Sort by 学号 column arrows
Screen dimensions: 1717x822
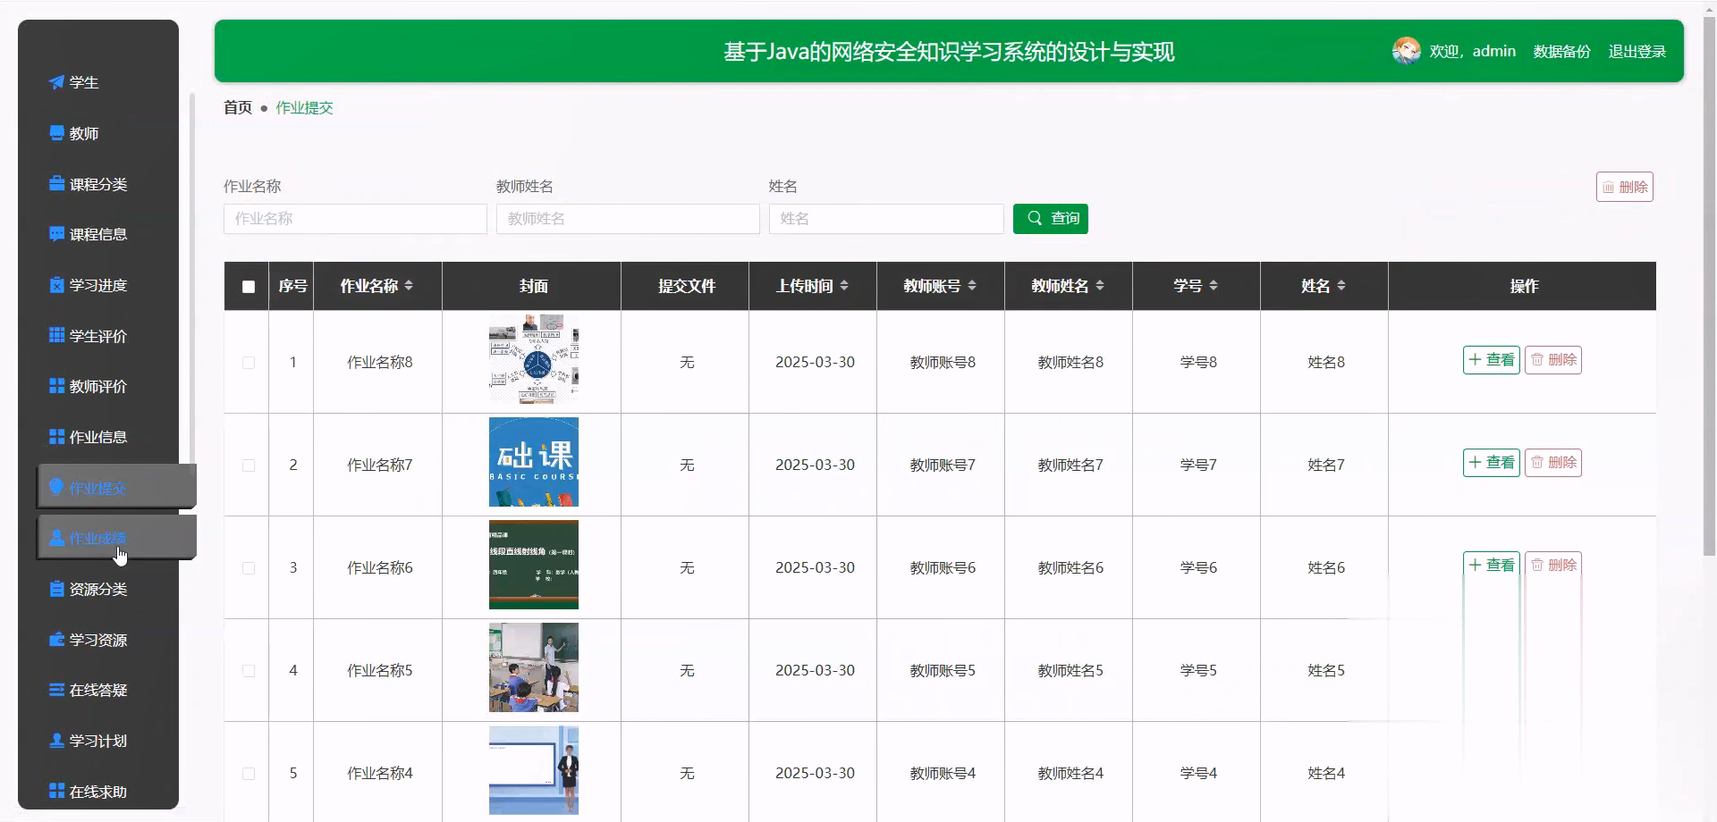point(1214,285)
